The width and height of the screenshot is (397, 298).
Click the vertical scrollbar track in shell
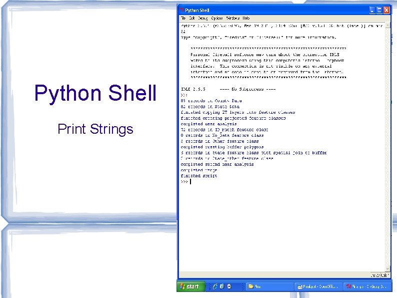click(x=387, y=147)
